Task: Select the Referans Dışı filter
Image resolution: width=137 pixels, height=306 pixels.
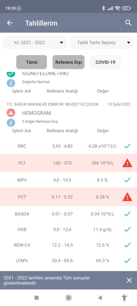Action: [68, 62]
